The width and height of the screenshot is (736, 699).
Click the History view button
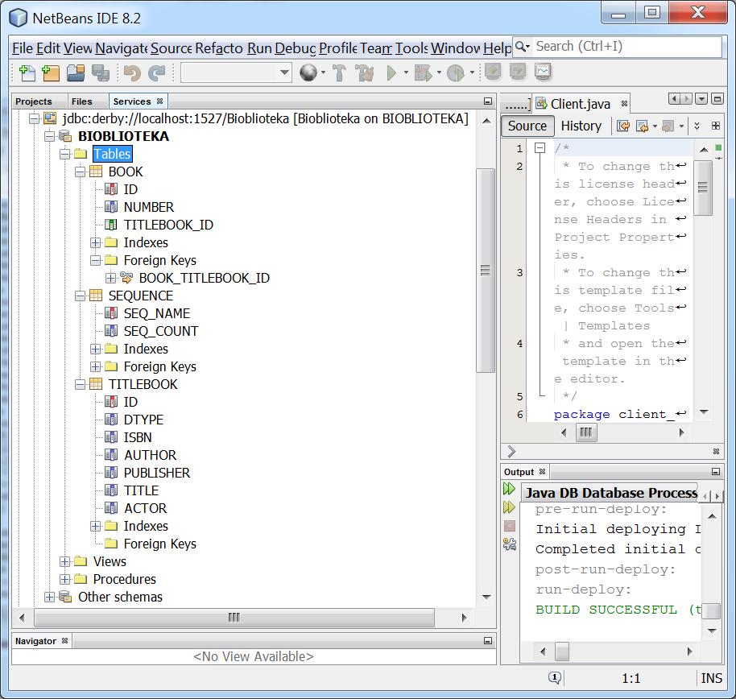point(581,126)
